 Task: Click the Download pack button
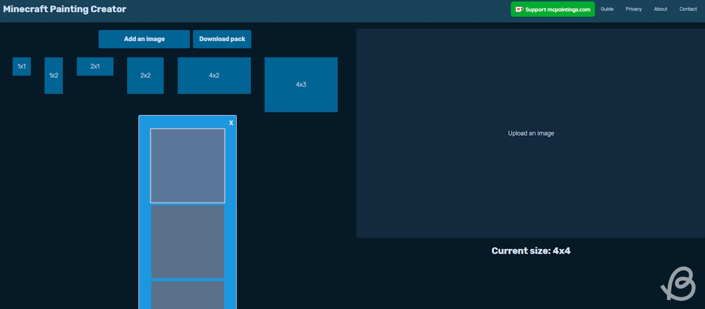pyautogui.click(x=222, y=39)
